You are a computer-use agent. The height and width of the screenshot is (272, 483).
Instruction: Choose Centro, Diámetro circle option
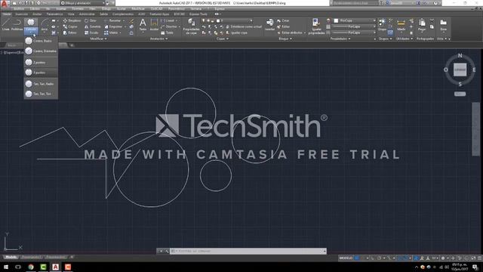pos(41,51)
